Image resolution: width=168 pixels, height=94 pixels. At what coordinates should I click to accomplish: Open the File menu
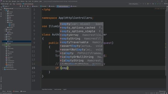pyautogui.click(x=4, y=1)
